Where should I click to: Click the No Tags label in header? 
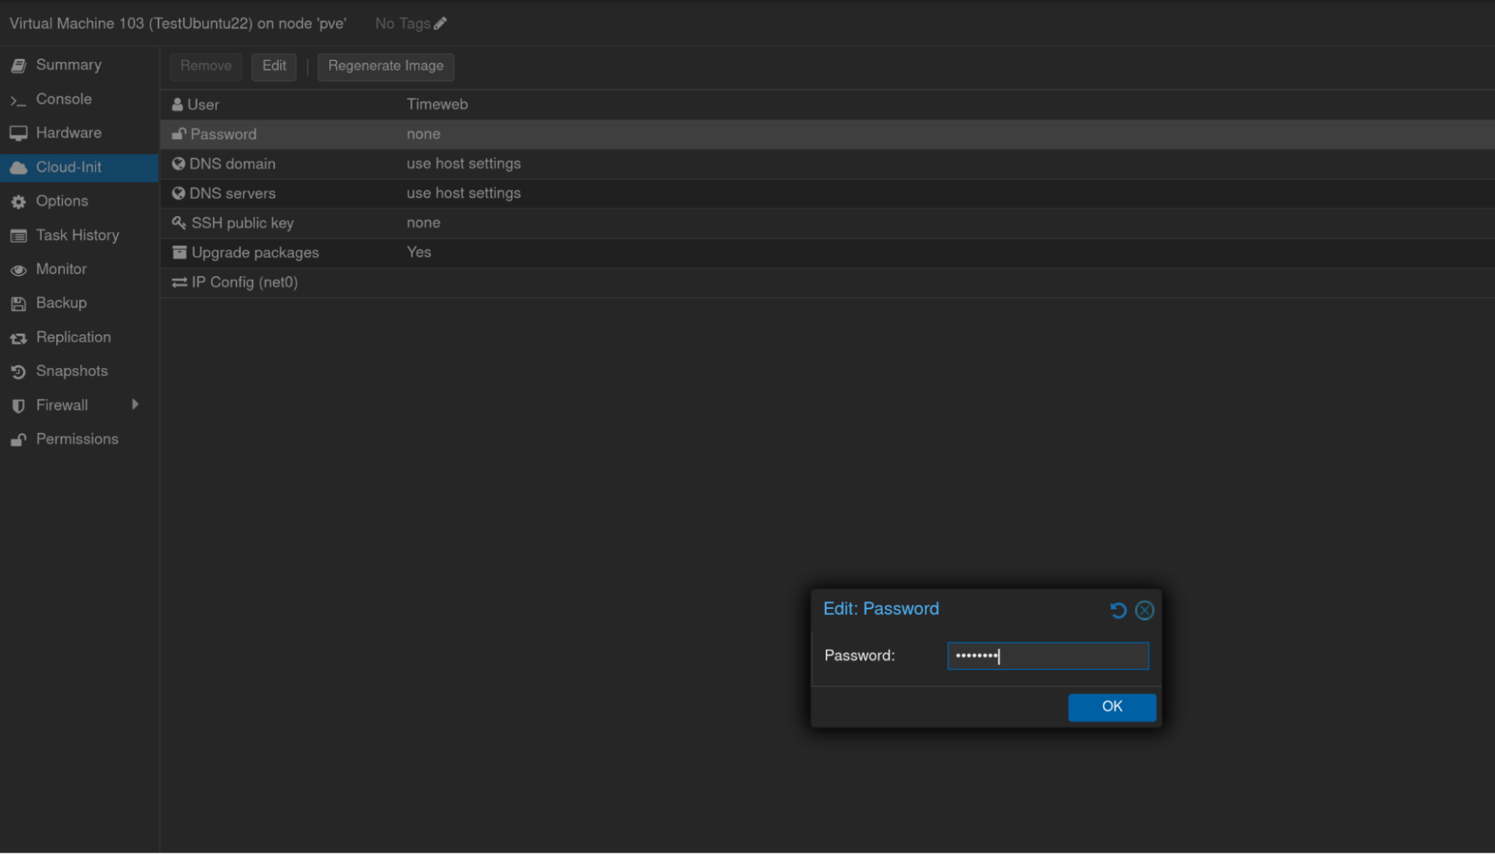(402, 23)
